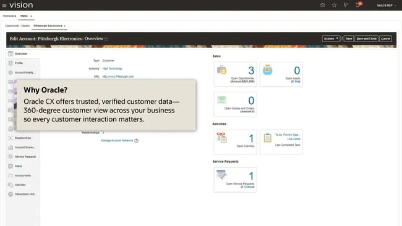Click the Profile sidebar icon
The width and height of the screenshot is (402, 226).
coord(11,63)
